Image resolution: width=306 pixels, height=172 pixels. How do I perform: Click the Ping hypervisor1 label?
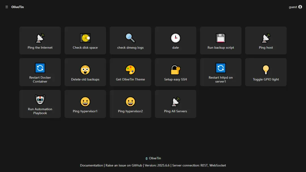coord(85,111)
